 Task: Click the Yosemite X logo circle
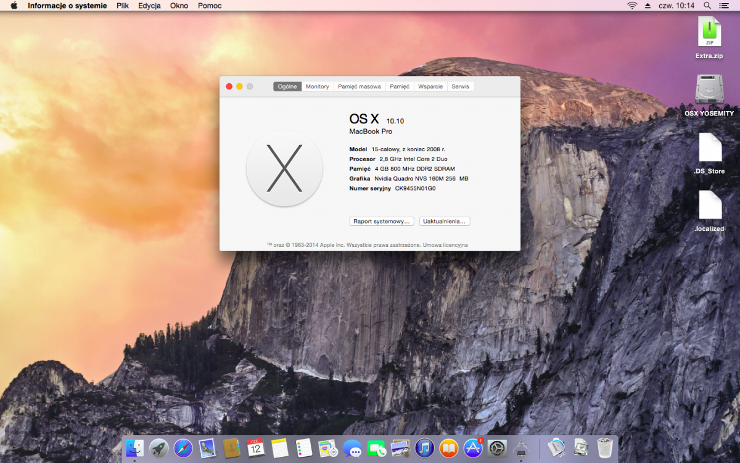(x=284, y=169)
